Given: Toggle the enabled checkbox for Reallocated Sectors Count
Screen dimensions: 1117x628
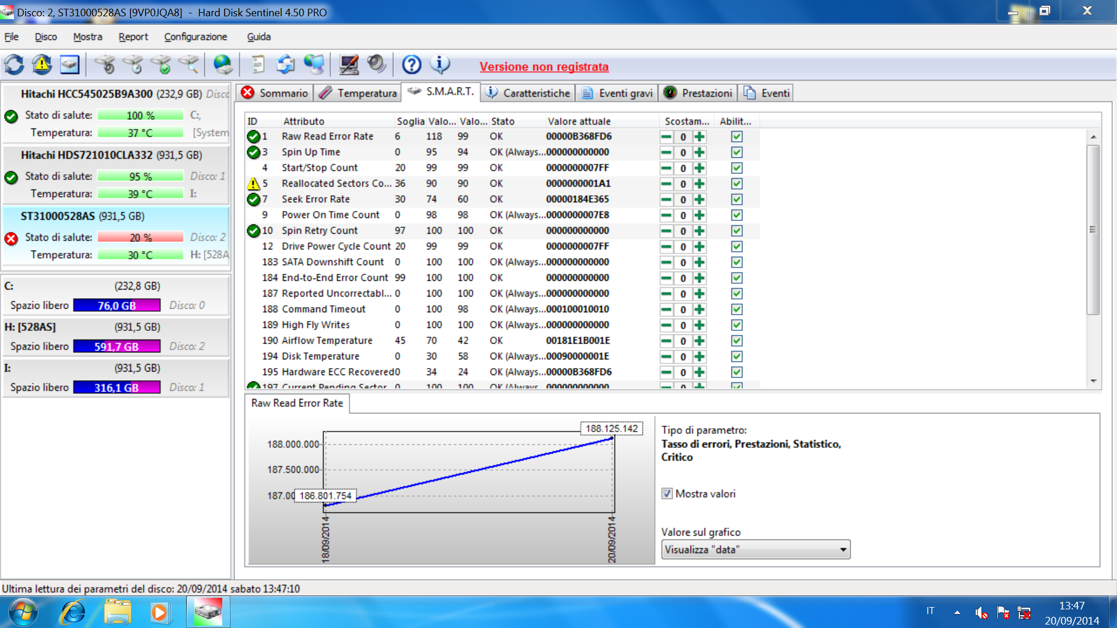Looking at the screenshot, I should pos(737,184).
